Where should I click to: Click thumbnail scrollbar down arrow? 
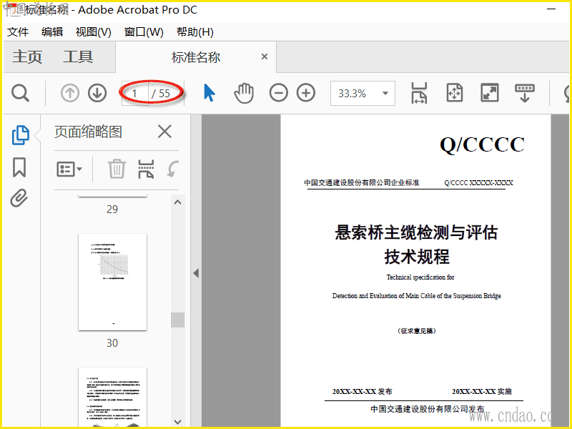point(177,422)
